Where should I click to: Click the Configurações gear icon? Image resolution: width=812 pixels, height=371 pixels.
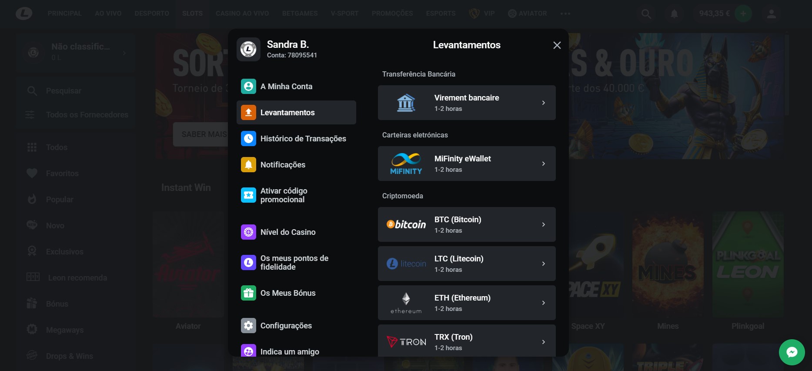tap(248, 325)
